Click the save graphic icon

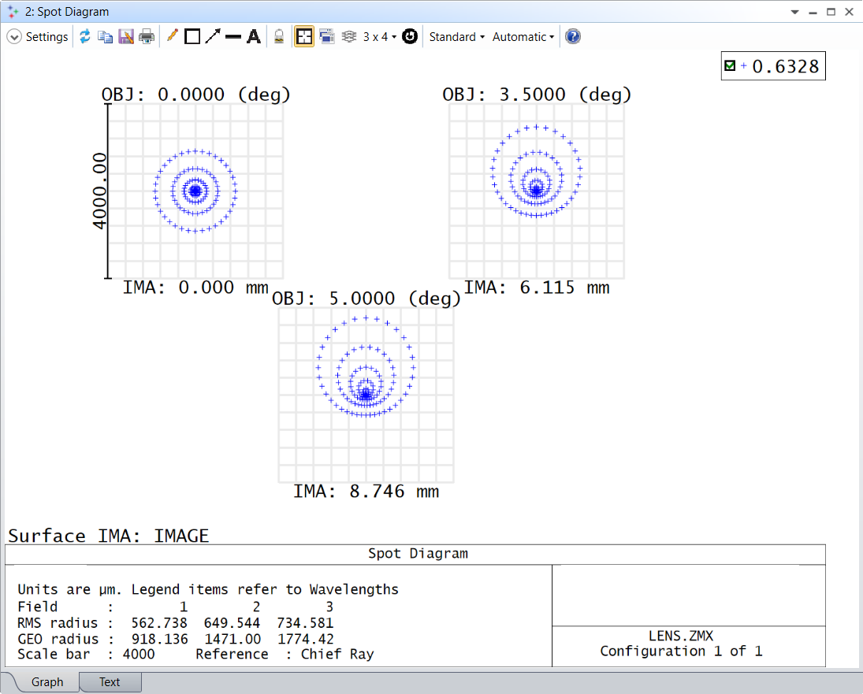click(126, 37)
